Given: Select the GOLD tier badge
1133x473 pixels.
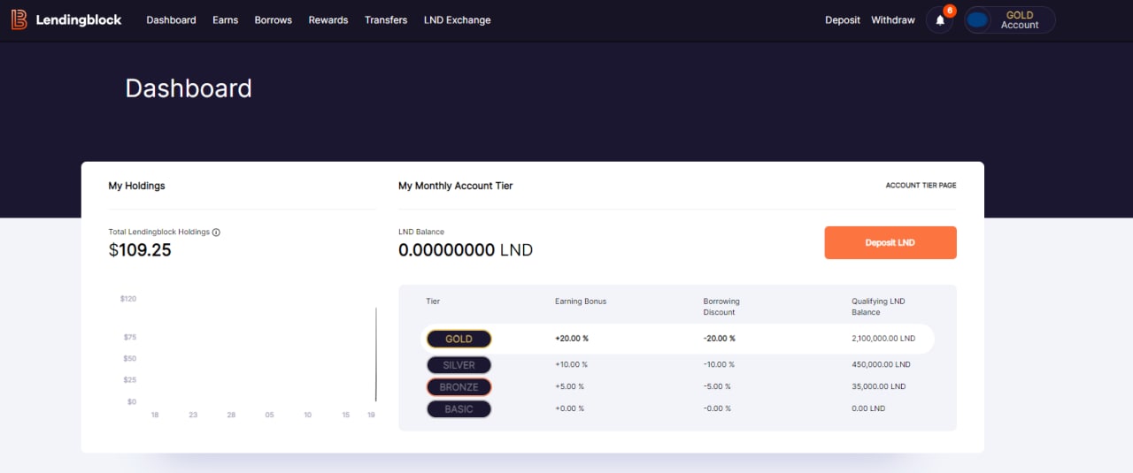Looking at the screenshot, I should pos(459,339).
